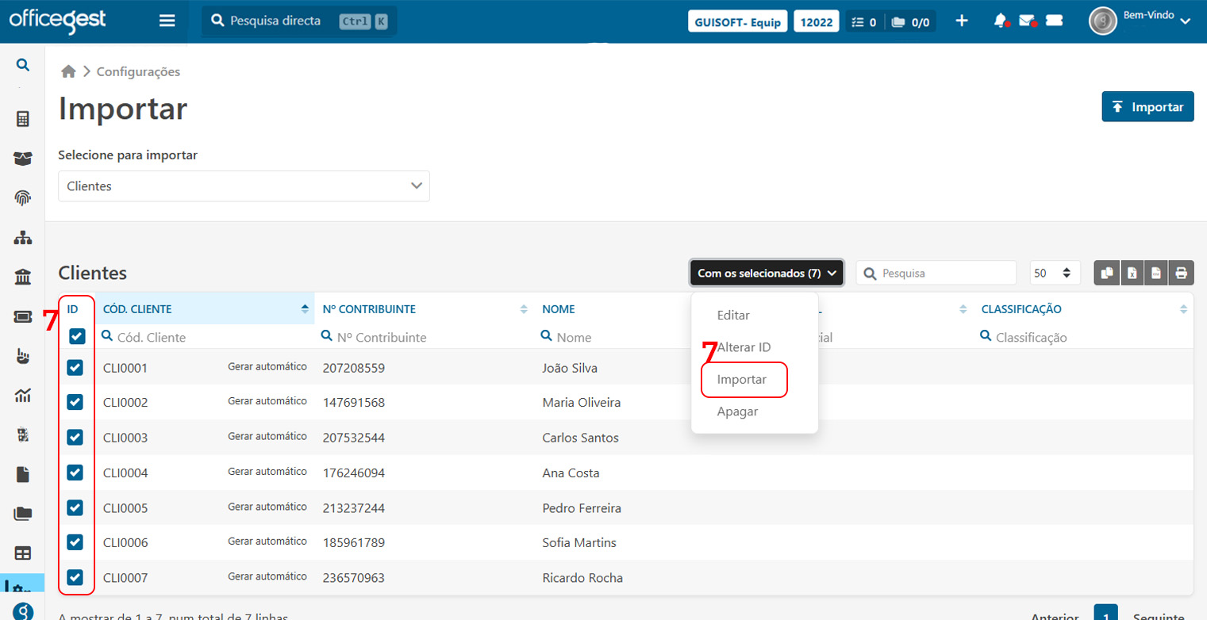Toggle the Com os selecionados (7) dropdown
This screenshot has width=1207, height=620.
pyautogui.click(x=767, y=273)
